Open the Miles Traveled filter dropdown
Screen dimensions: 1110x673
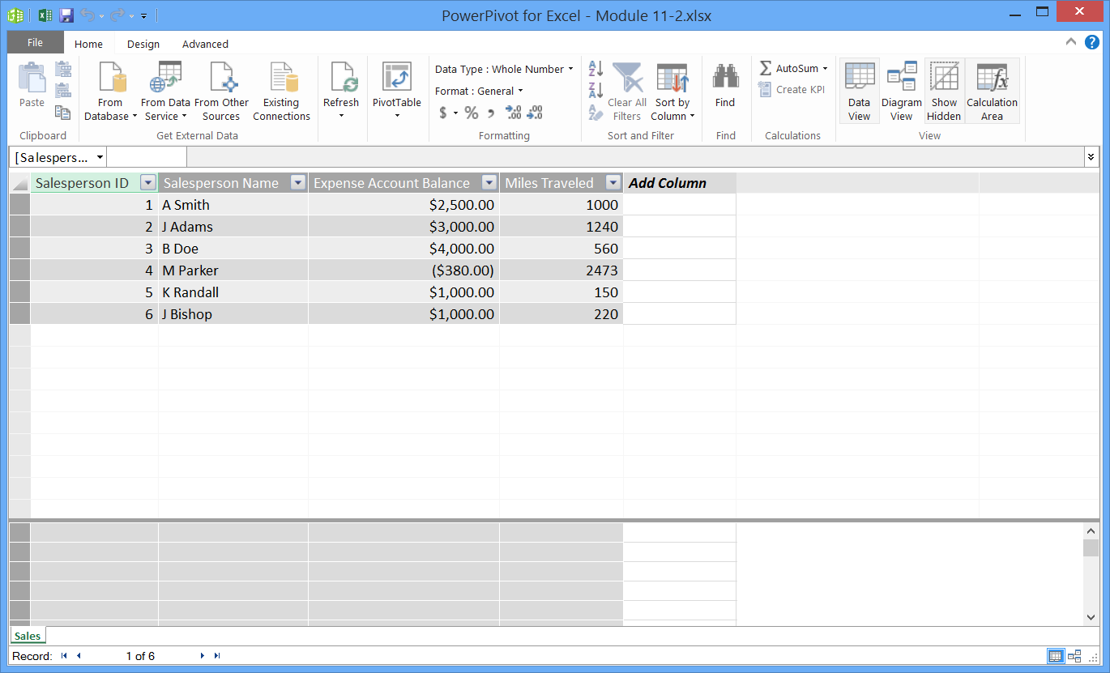click(613, 182)
